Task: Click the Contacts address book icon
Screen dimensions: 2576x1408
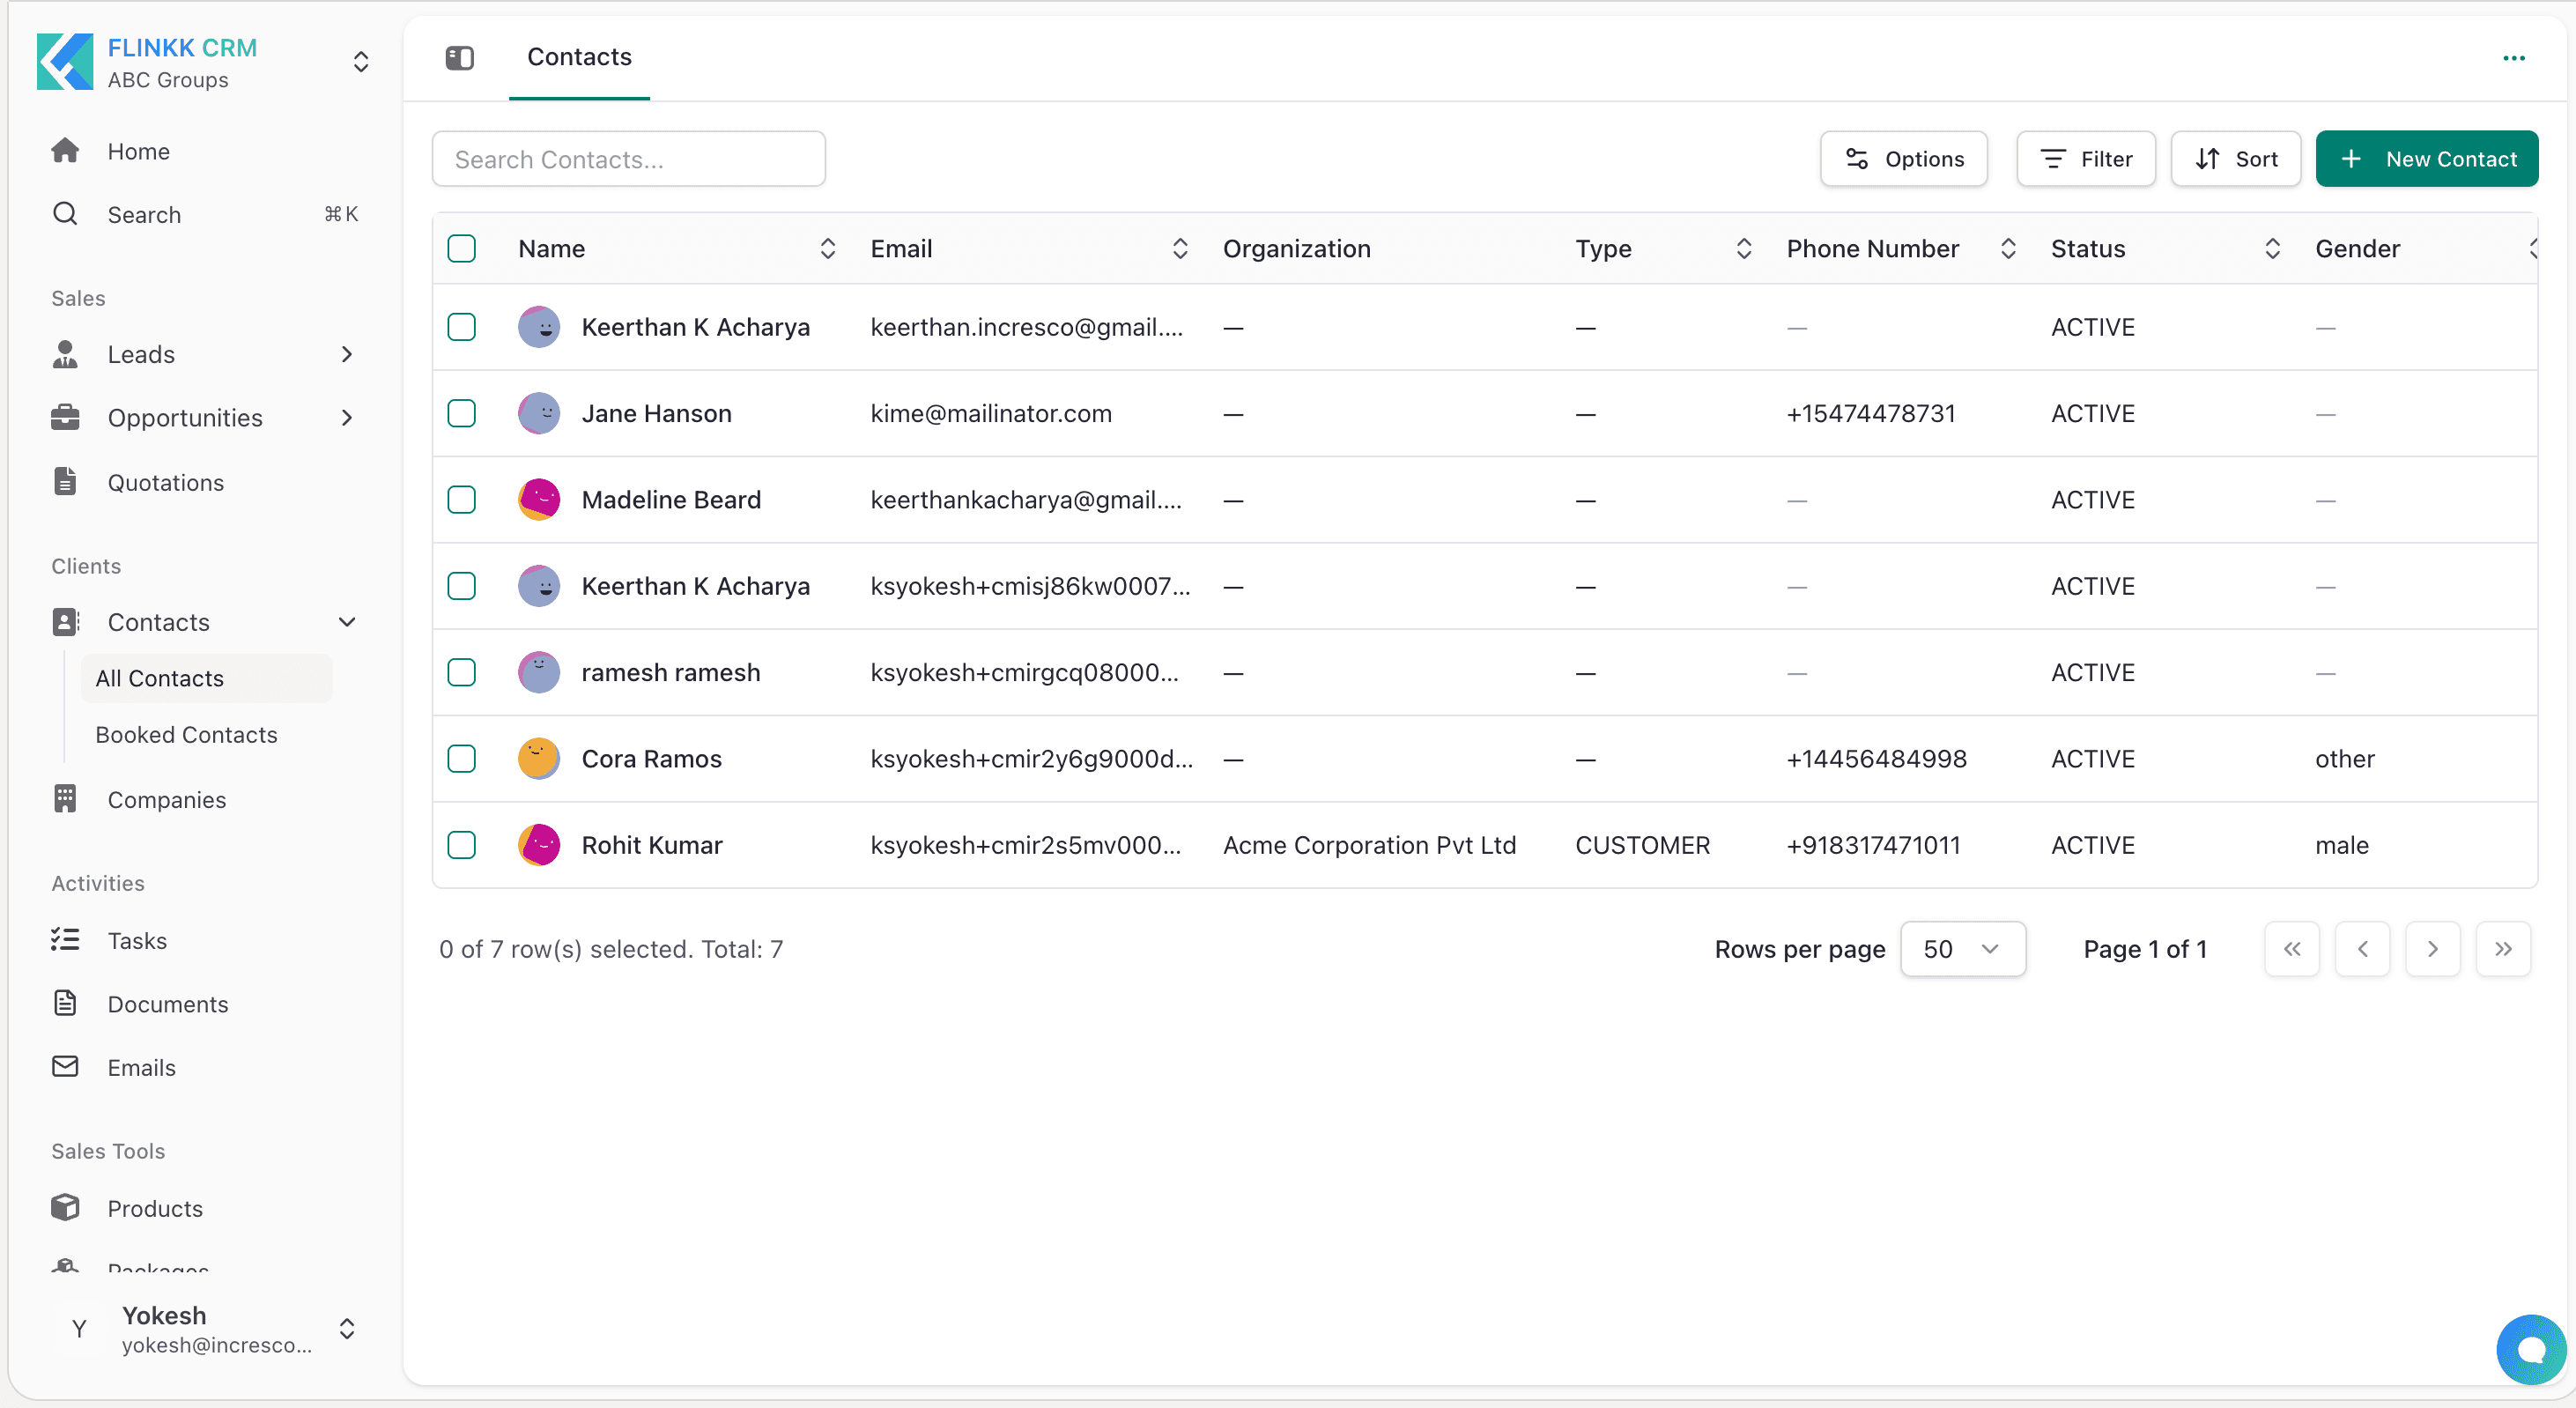Action: click(65, 622)
